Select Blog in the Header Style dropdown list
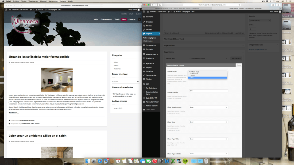This screenshot has width=294, height=165. point(208,78)
